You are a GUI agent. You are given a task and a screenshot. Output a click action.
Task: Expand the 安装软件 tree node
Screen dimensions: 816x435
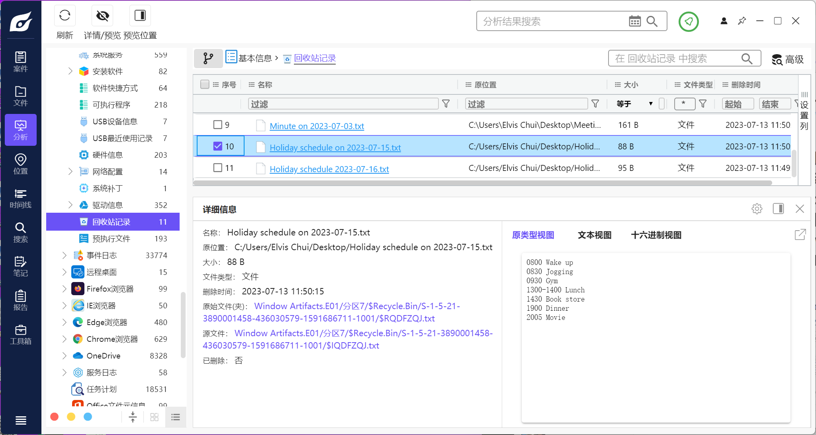click(x=70, y=71)
